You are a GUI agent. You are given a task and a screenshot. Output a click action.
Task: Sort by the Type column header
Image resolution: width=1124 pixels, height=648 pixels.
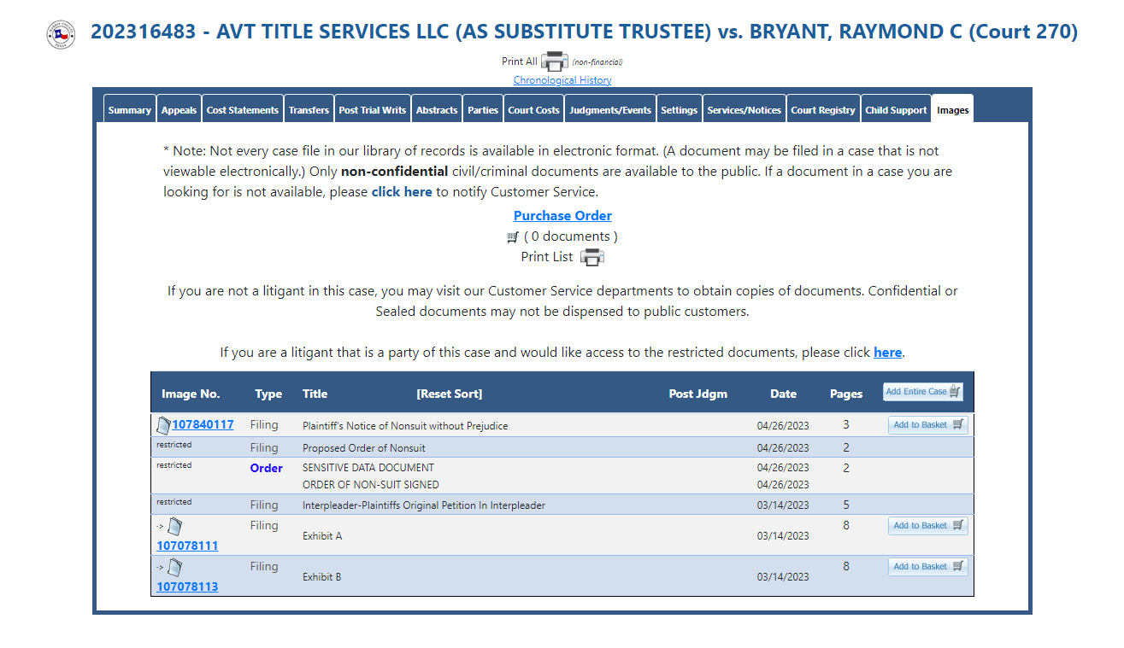[268, 394]
